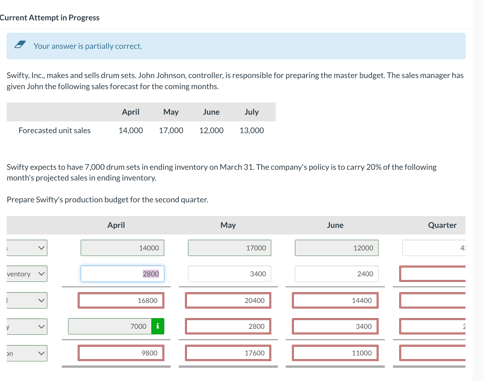Viewport: 484px width, 381px height.
Task: Open the fourth row label dropdown ending in 'y'
Action: tap(27, 327)
